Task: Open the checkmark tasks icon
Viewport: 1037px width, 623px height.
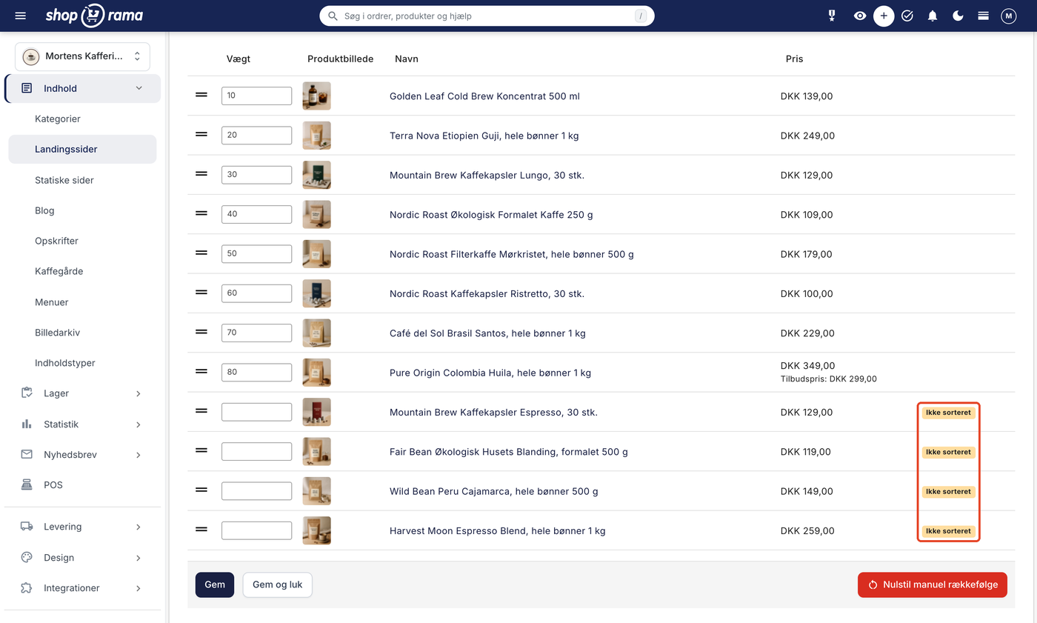Action: coord(907,16)
